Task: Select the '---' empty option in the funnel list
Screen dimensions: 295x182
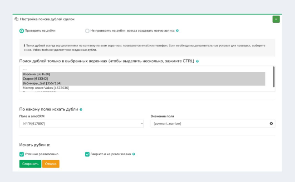Action: click(144, 70)
